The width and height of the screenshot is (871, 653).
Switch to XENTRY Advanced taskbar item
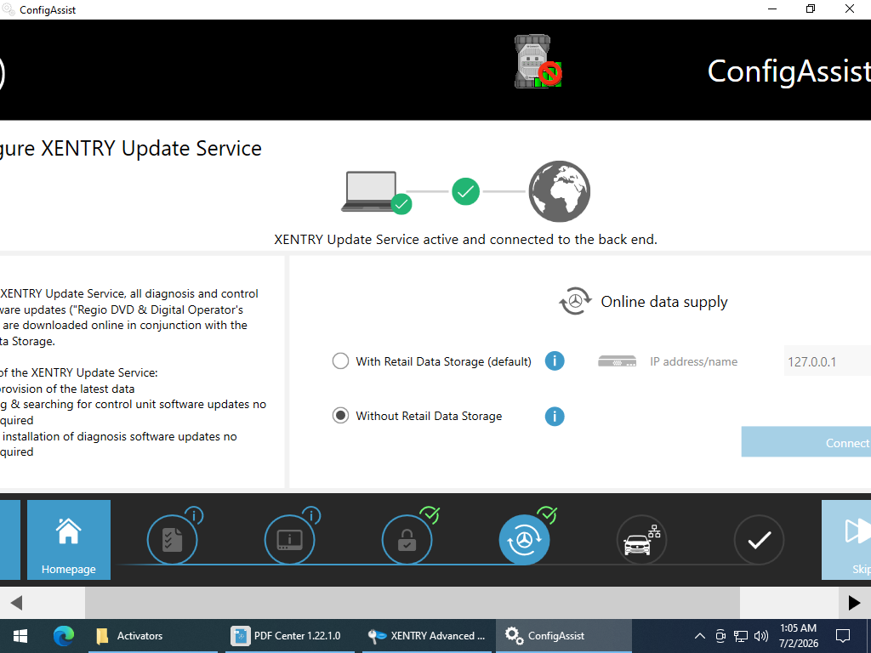[427, 636]
